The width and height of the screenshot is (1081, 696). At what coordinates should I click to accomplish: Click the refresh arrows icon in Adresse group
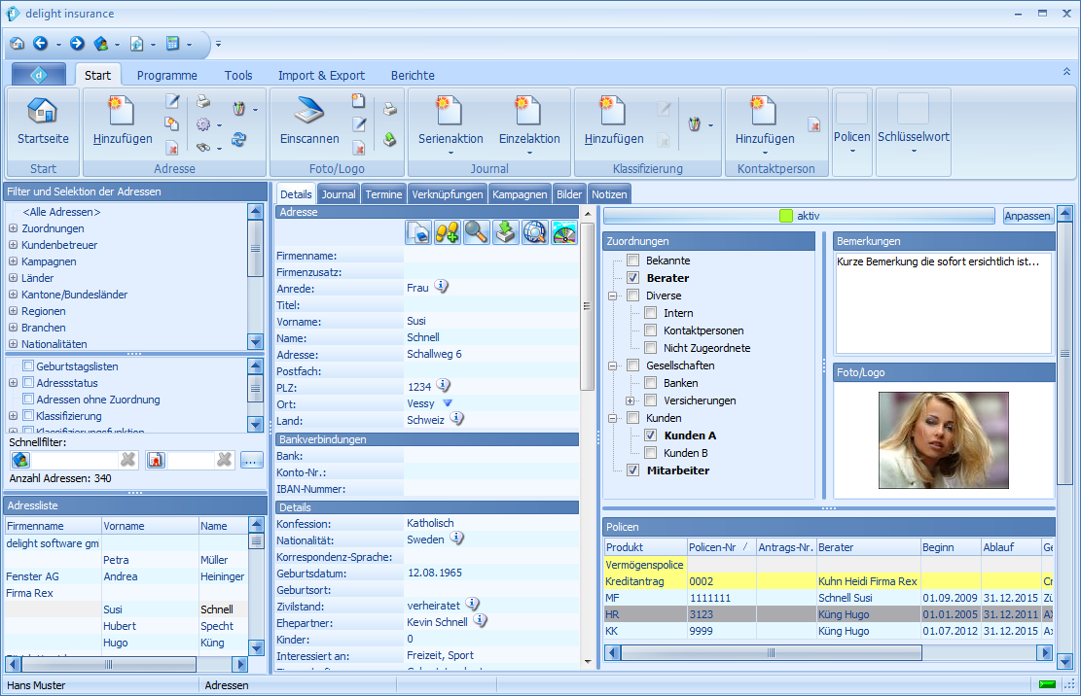tap(238, 140)
